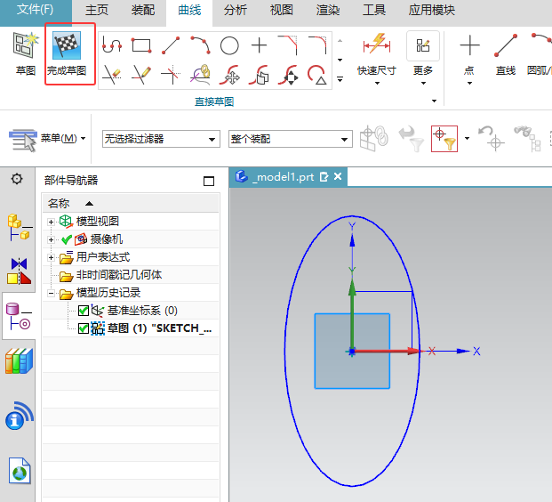Switch to the 视图 ribbon tab
This screenshot has width=552, height=502.
click(x=281, y=10)
